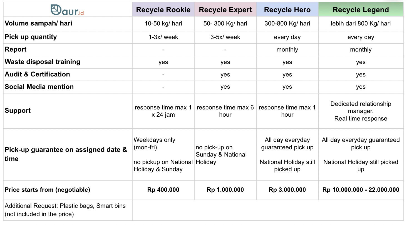The height and width of the screenshot is (225, 407).
Task: Click the lebih dari 800 Kg/ hari cell
Action: [361, 24]
